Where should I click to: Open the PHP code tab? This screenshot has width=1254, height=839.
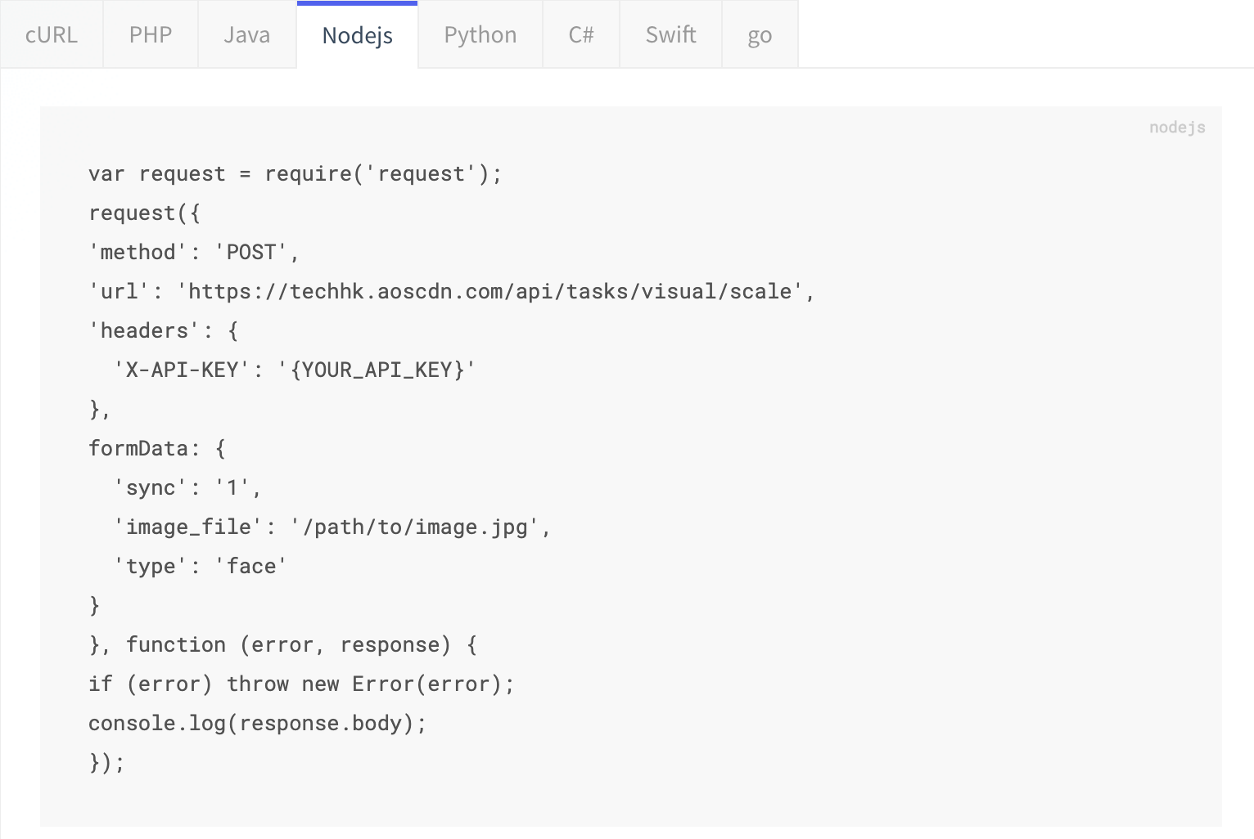pos(151,35)
